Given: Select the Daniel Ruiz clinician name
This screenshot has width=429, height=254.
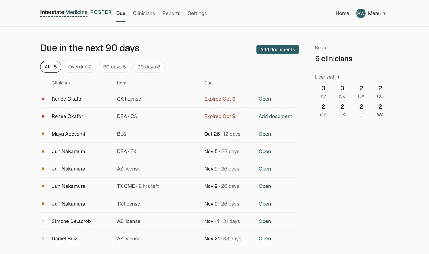Looking at the screenshot, I should click(x=64, y=238).
